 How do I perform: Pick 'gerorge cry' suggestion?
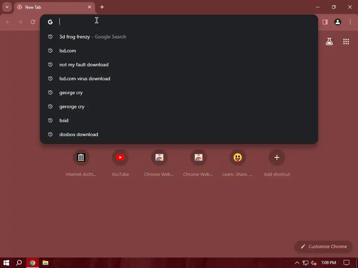point(179,106)
